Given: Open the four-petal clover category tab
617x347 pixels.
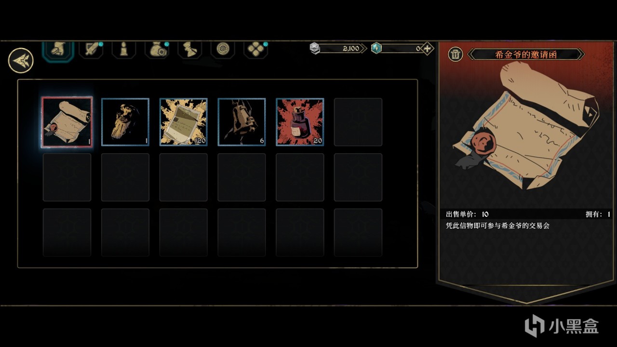Looking at the screenshot, I should click(255, 50).
